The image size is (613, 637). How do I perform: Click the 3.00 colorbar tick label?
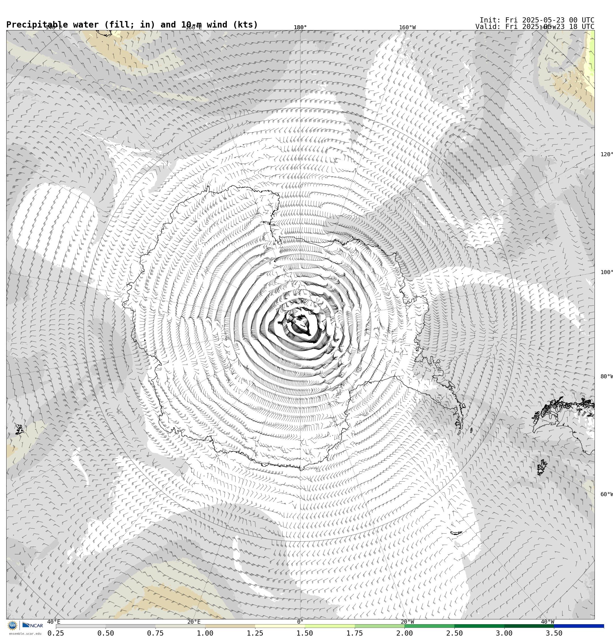[504, 633]
